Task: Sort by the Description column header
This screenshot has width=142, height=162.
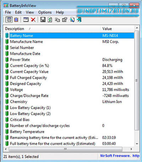Action: point(52,29)
